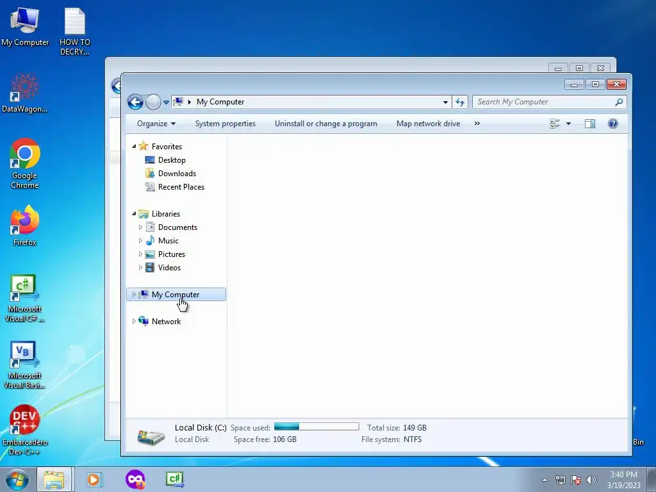Open the Music library
Viewport: 656px width, 492px height.
click(x=168, y=241)
